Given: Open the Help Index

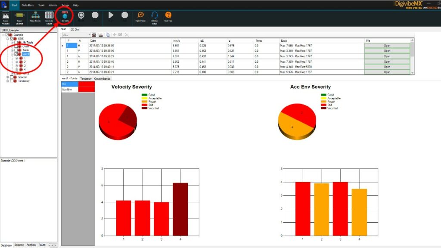Looking at the screenshot, I should click(140, 15).
